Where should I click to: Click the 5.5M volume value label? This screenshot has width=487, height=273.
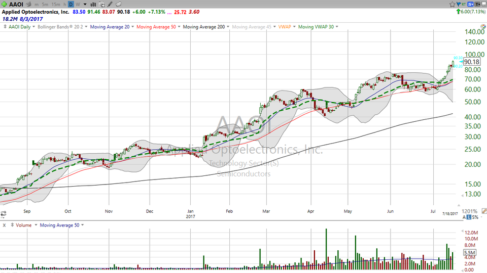tap(470, 253)
